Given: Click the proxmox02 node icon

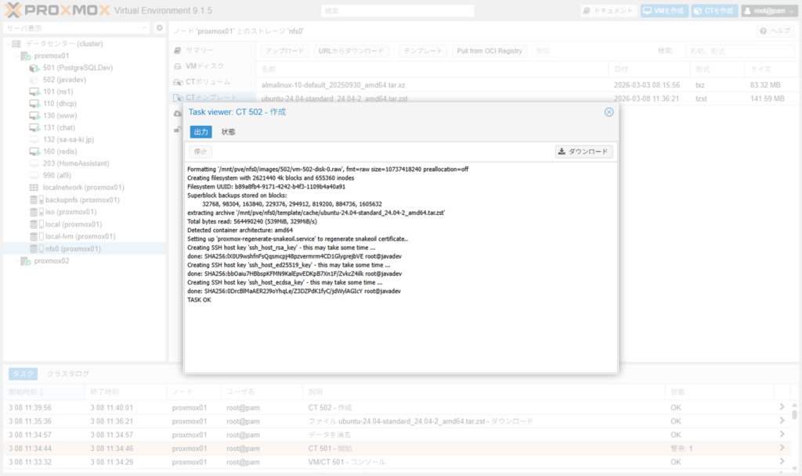Looking at the screenshot, I should click(26, 261).
